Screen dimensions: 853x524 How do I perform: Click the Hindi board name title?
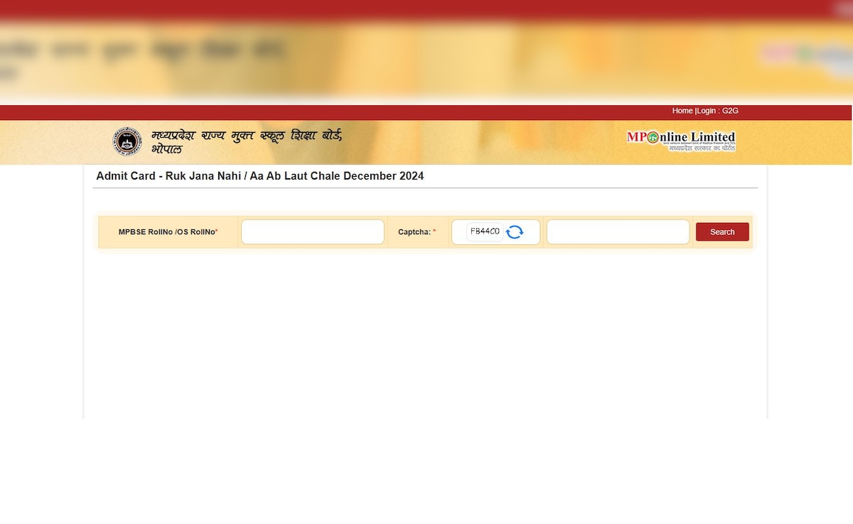pyautogui.click(x=246, y=141)
